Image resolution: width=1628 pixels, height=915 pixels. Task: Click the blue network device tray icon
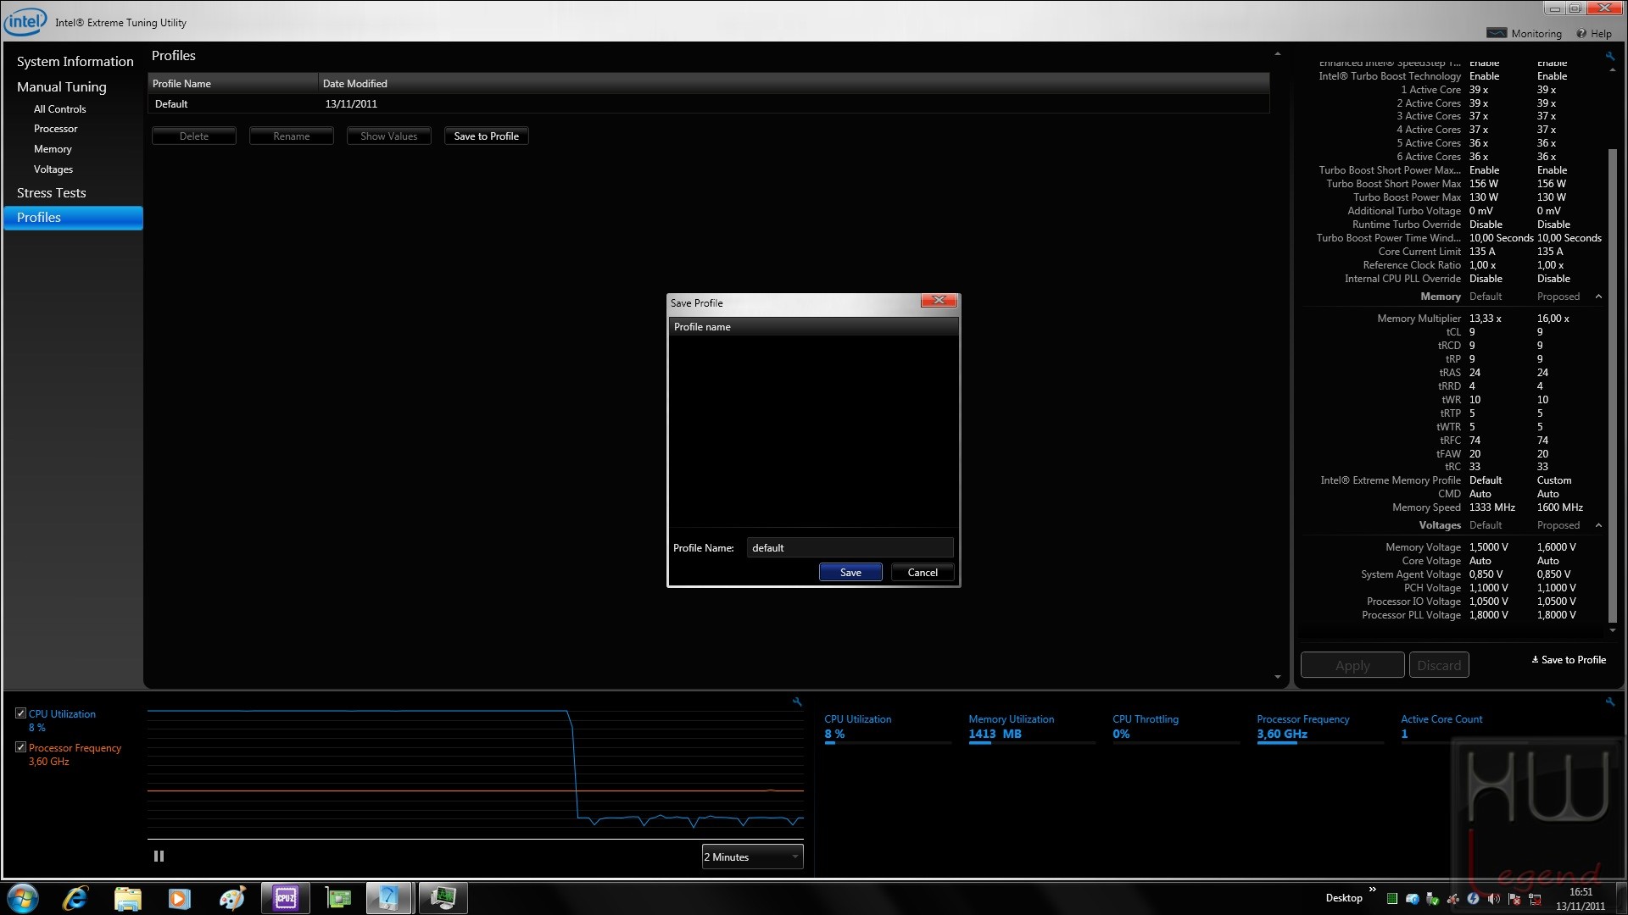tap(1413, 899)
